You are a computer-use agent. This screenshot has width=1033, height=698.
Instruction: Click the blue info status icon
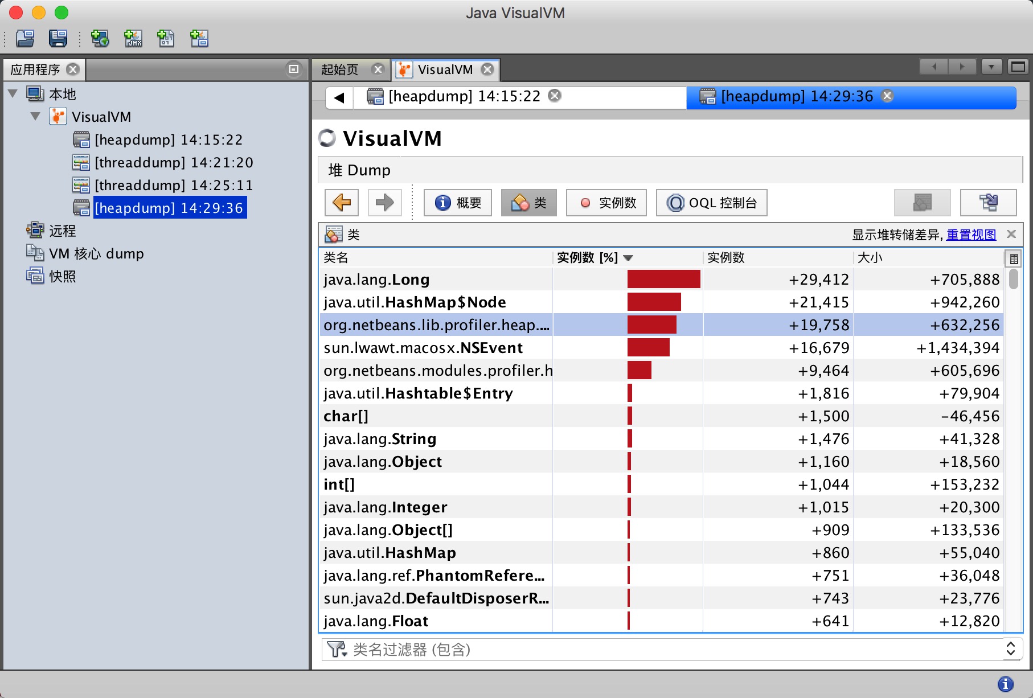(x=1006, y=684)
